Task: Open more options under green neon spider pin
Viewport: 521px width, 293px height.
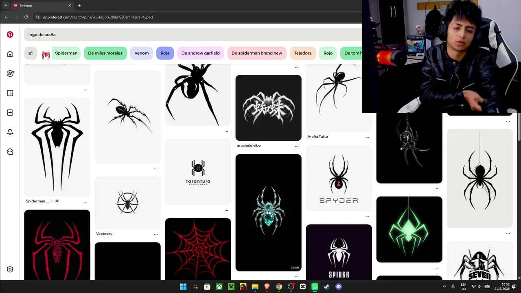Action: [x=438, y=268]
